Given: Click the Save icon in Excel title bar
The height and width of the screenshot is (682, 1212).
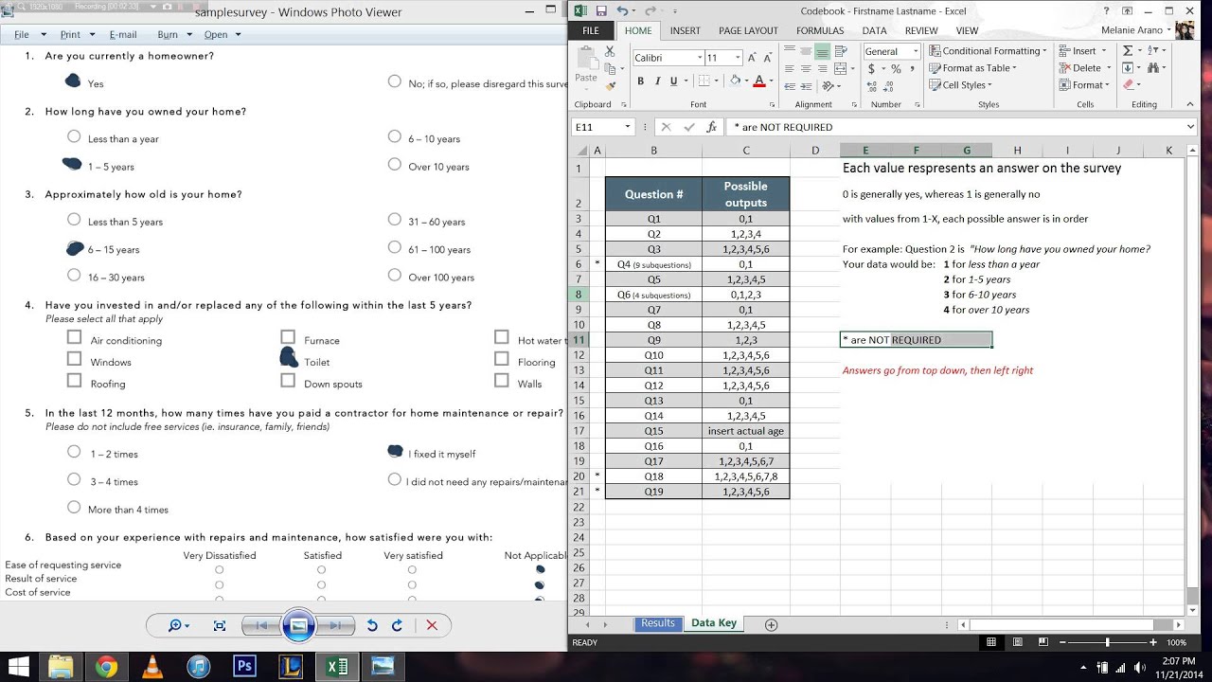Looking at the screenshot, I should [x=601, y=10].
